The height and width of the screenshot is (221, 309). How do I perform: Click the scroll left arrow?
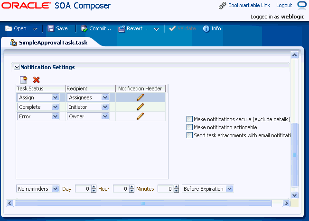pos(10,203)
